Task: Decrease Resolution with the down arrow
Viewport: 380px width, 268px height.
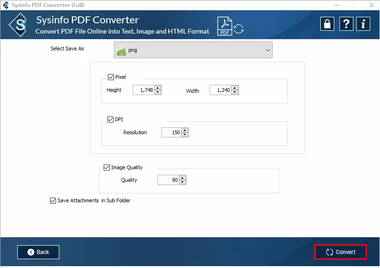Action: click(185, 135)
